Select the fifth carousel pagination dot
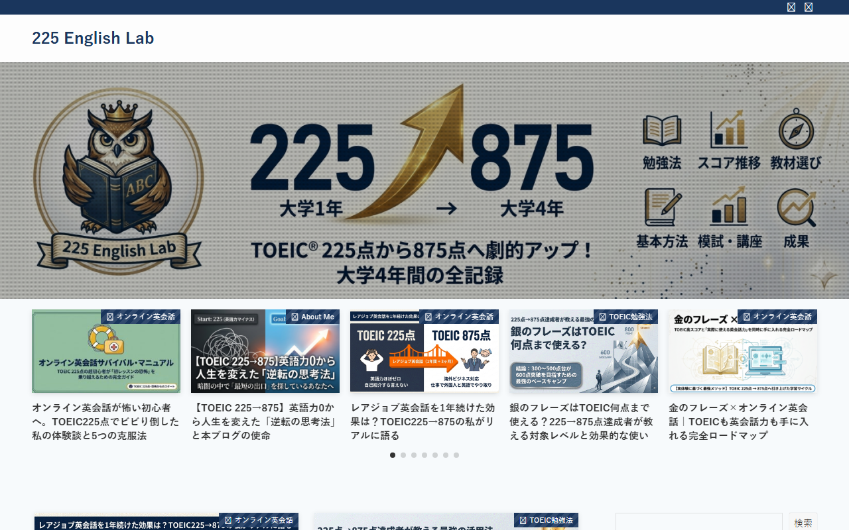The image size is (849, 530). click(x=435, y=455)
